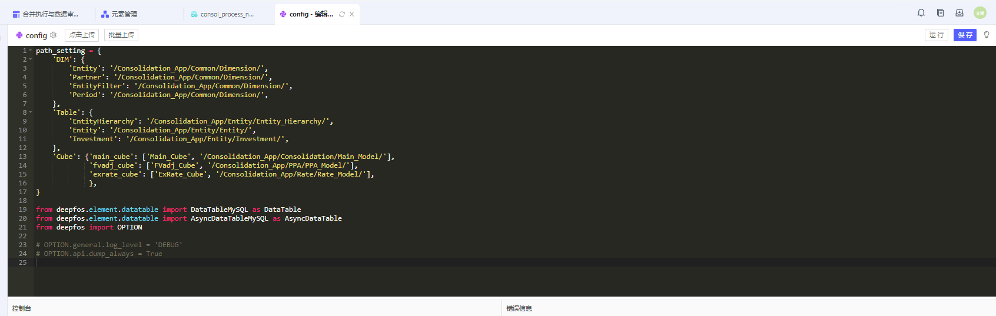The height and width of the screenshot is (316, 996).
Task: Click the 点击上传 upload button
Action: click(x=82, y=35)
